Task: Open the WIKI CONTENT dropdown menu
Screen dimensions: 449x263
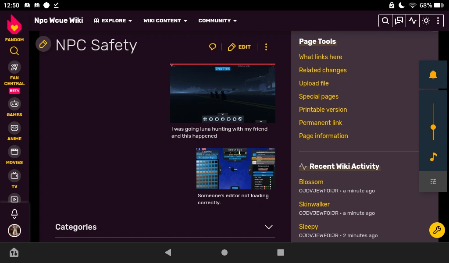Action: point(165,21)
